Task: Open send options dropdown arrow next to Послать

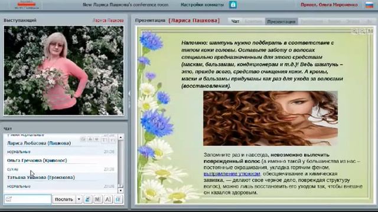Action: [x=79, y=199]
